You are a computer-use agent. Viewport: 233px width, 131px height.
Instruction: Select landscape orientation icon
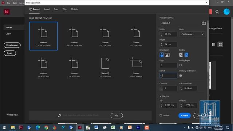coord(167,55)
